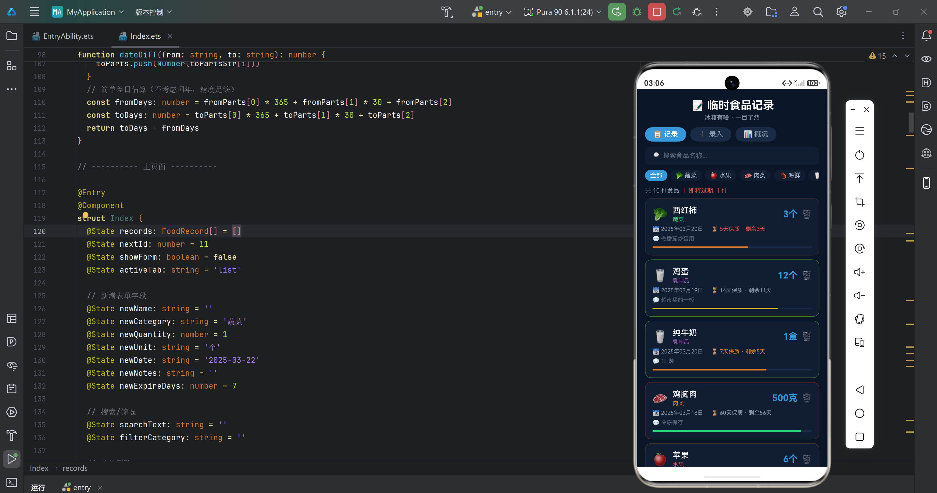
Task: Open the Project folder tool window
Action: click(x=12, y=36)
